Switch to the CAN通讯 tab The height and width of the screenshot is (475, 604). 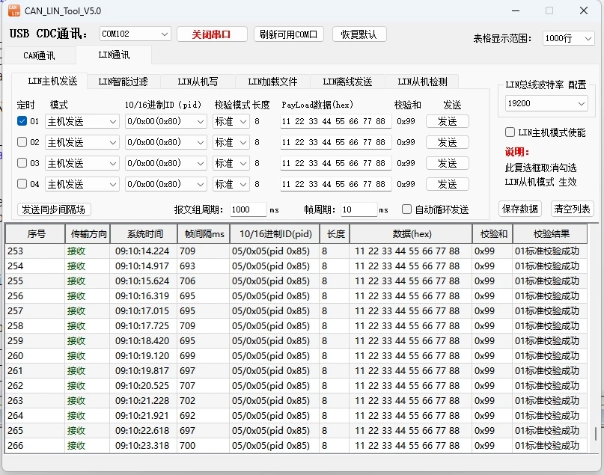(39, 55)
